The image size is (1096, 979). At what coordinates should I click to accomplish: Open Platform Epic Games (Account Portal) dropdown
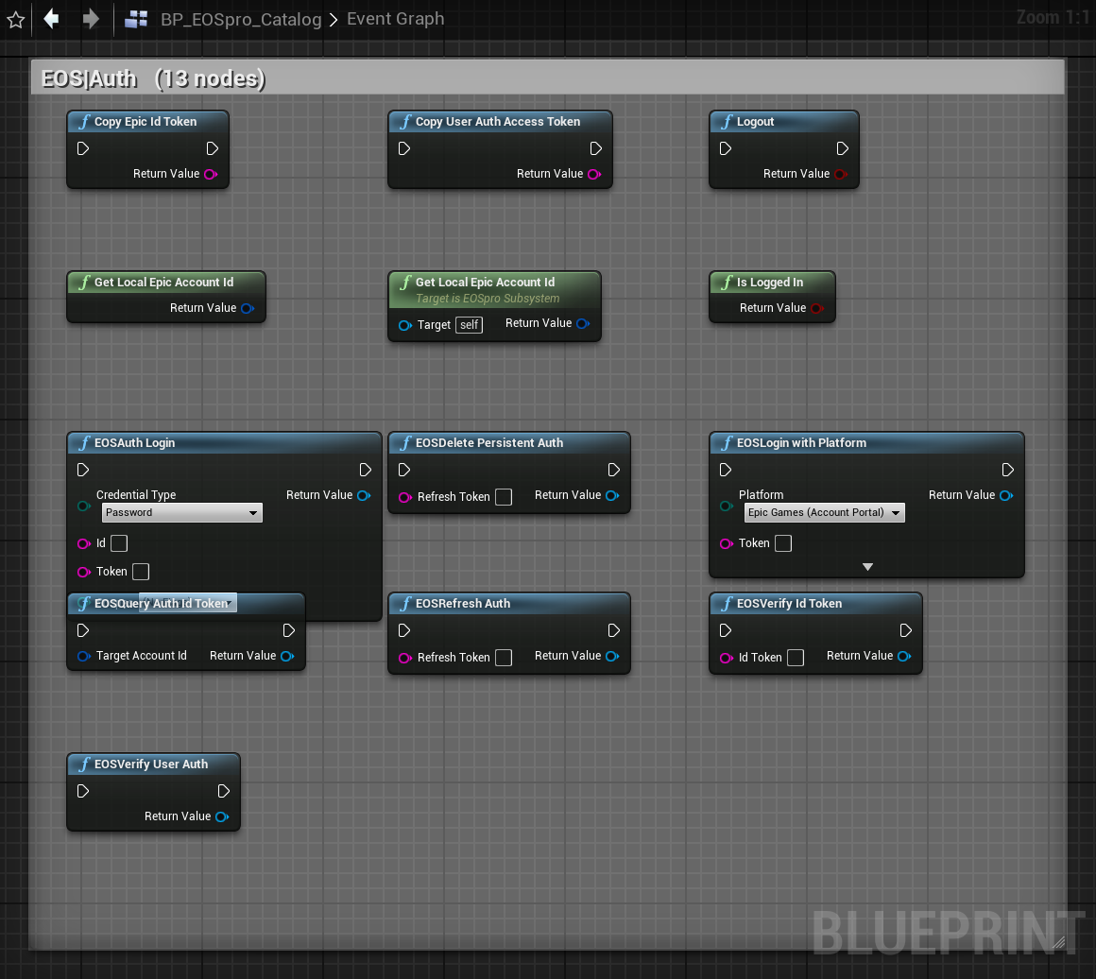824,512
